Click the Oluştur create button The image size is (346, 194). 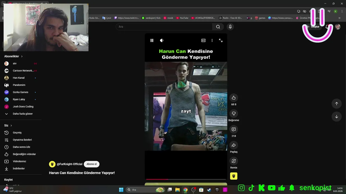[313, 27]
